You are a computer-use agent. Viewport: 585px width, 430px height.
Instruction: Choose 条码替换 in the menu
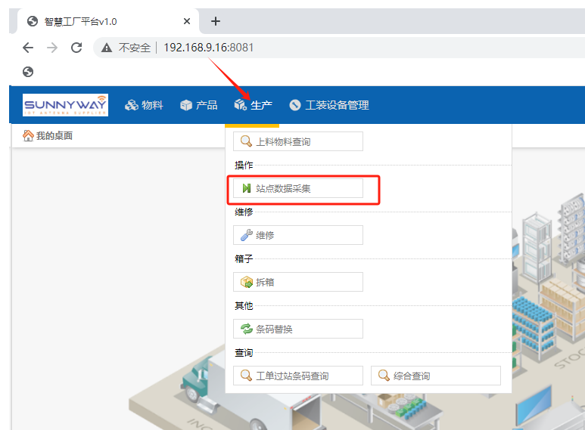(x=297, y=329)
